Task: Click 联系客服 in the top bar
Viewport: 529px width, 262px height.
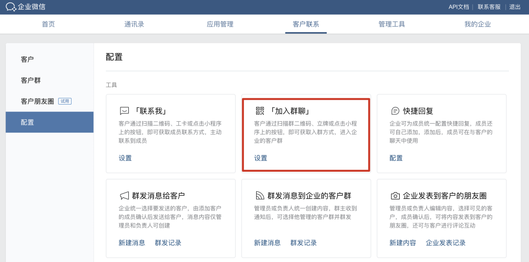Action: (489, 7)
